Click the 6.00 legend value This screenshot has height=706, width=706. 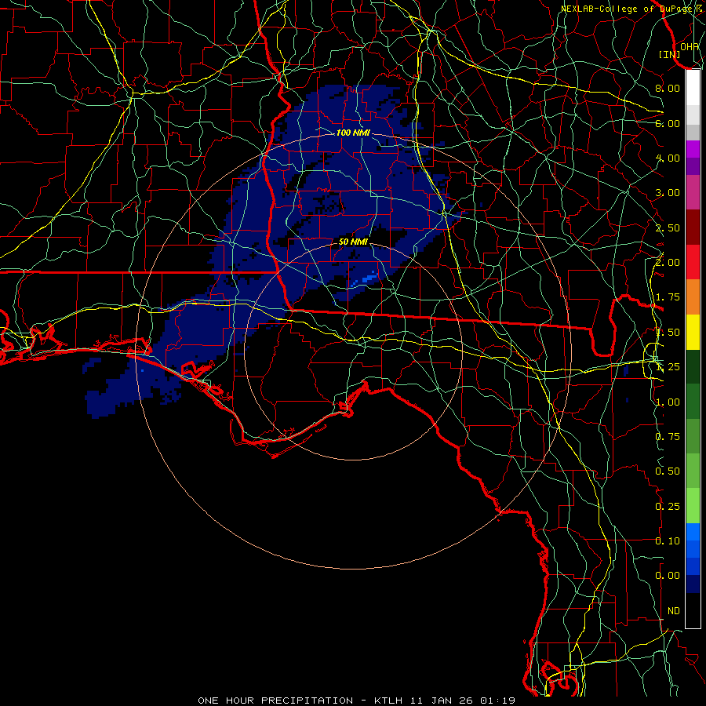click(668, 123)
